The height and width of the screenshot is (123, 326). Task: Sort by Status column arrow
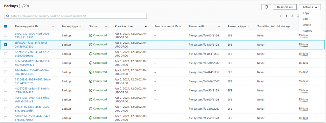(106, 27)
